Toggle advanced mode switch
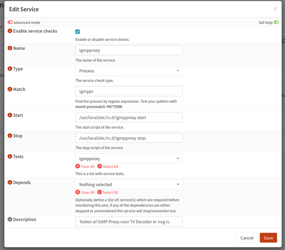 [10, 22]
